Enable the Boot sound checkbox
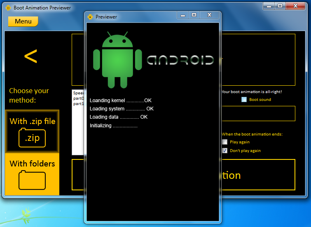 click(x=244, y=100)
